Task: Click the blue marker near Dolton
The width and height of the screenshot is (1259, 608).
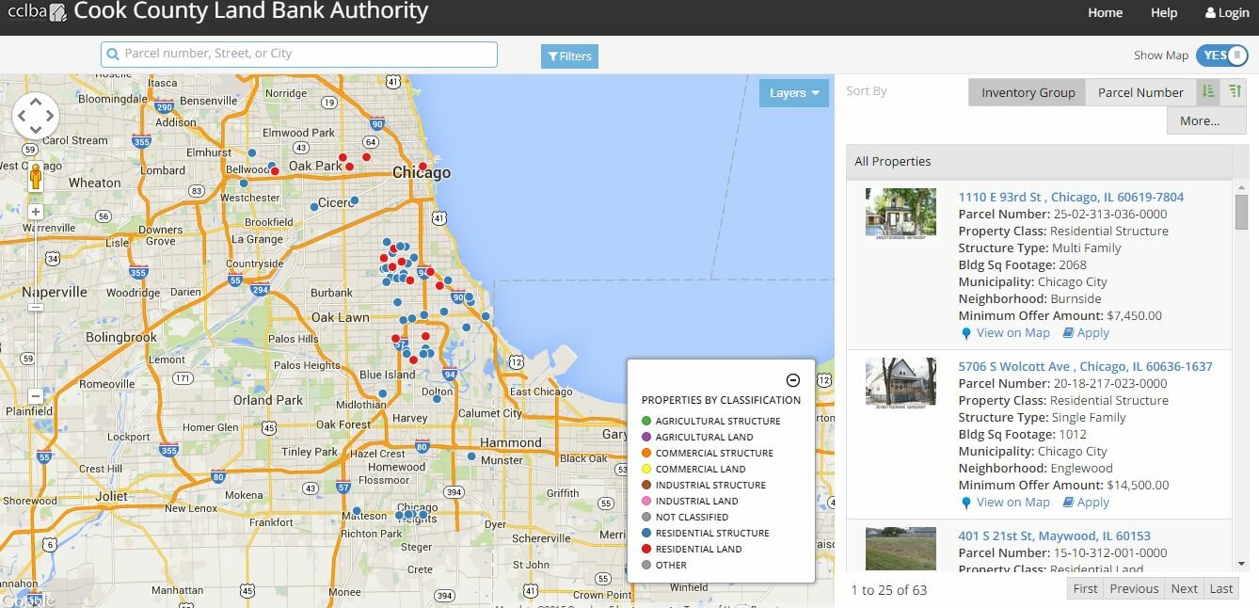Action: 437,398
